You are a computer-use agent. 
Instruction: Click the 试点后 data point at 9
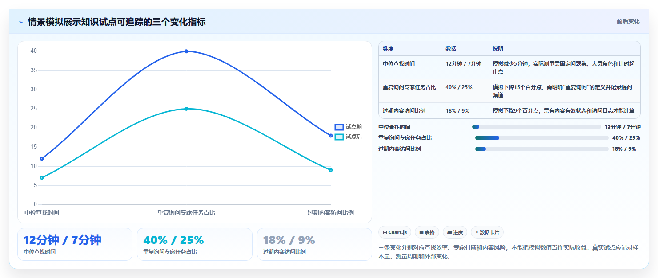[x=331, y=170]
